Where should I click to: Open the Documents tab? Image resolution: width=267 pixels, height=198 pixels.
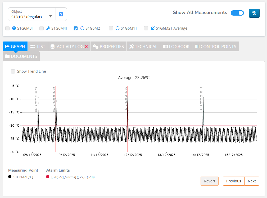point(21,56)
